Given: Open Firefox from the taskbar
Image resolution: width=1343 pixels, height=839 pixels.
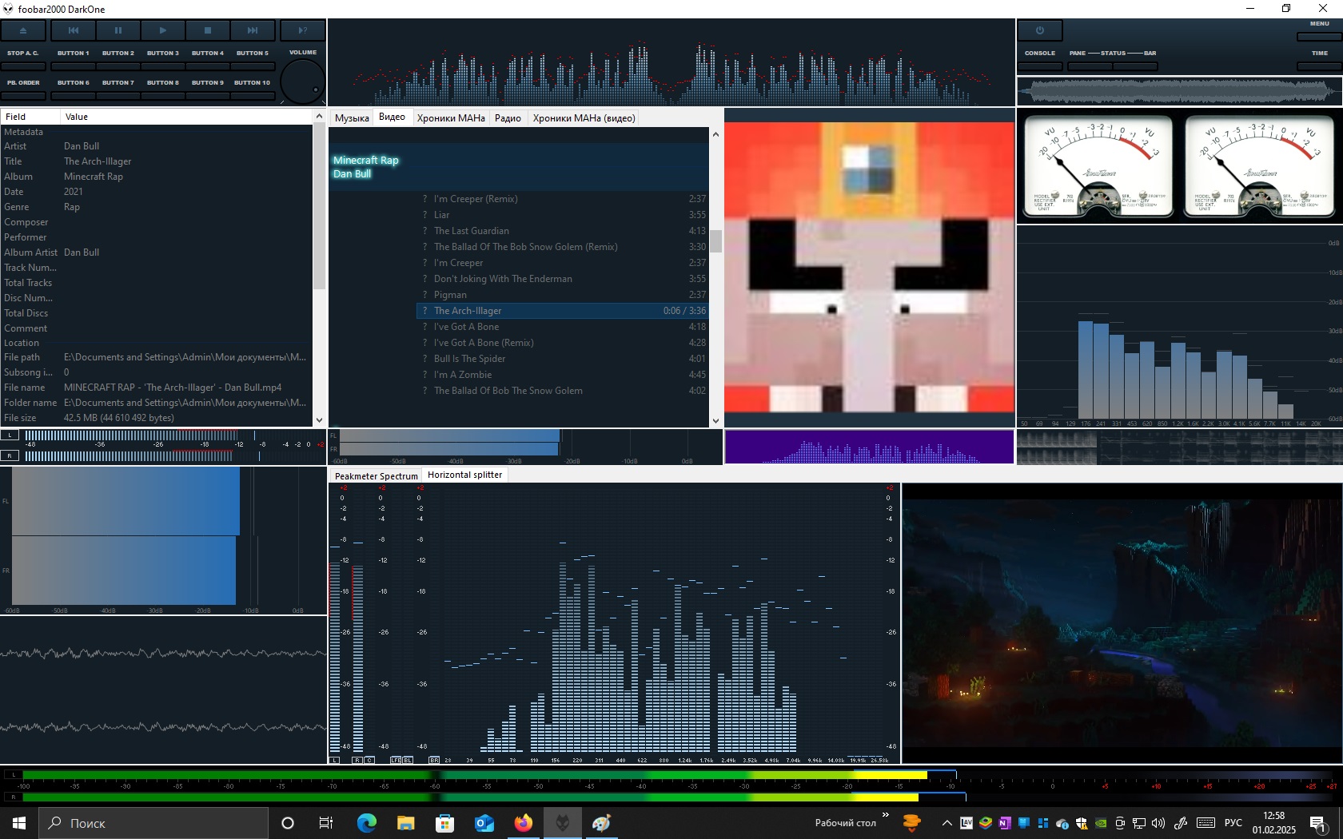Looking at the screenshot, I should [524, 823].
